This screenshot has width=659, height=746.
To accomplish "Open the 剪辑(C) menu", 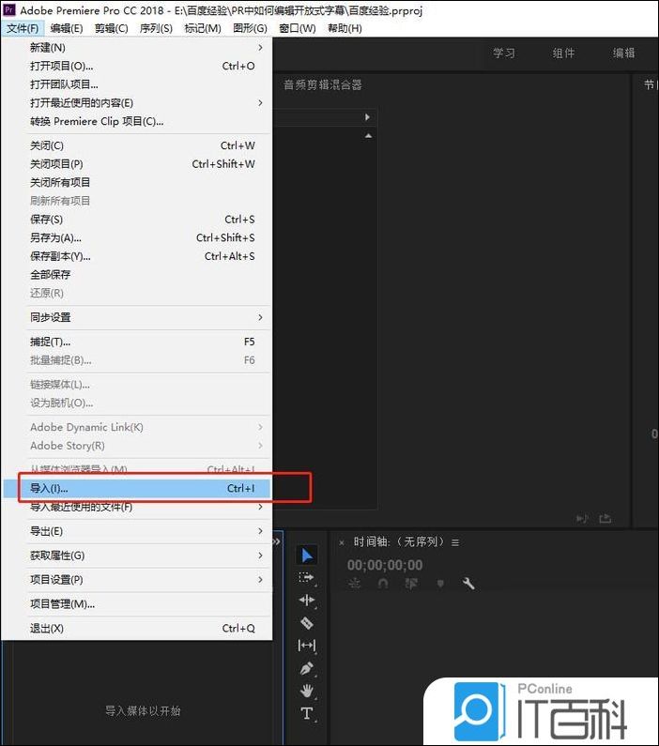I will (112, 28).
